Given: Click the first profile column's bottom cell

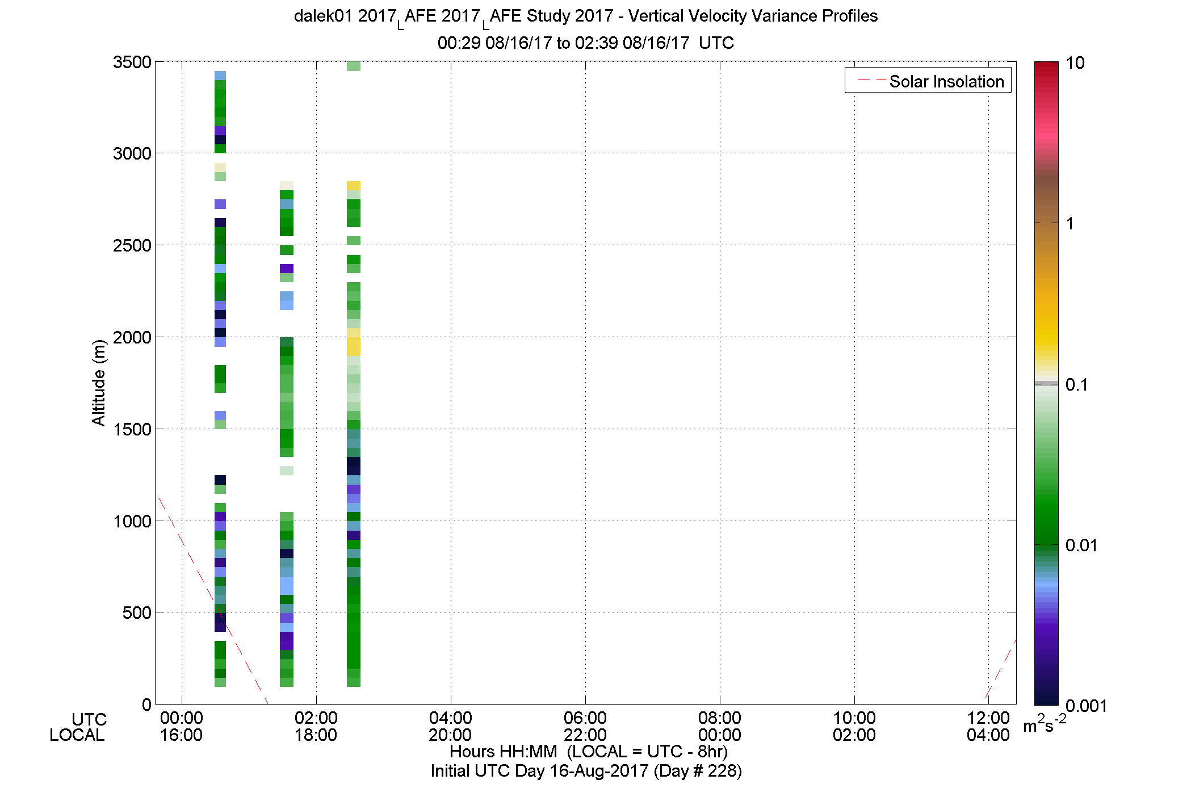Looking at the screenshot, I should pos(220,682).
